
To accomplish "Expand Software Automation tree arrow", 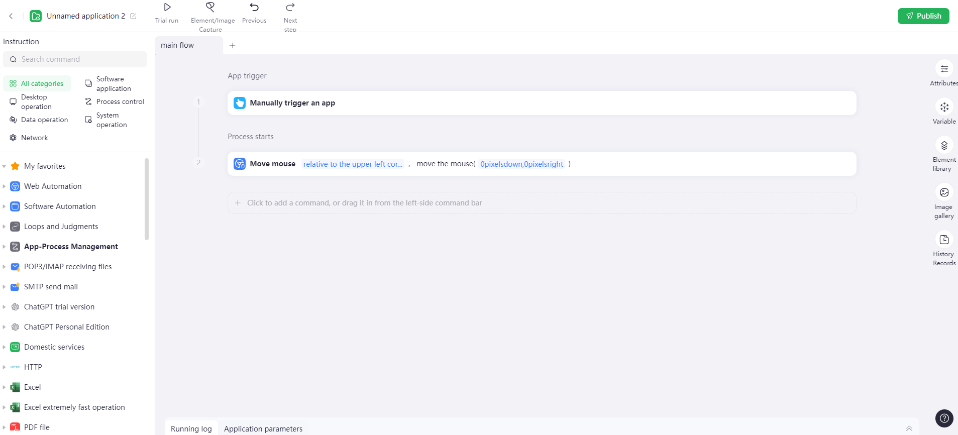I will pos(4,206).
